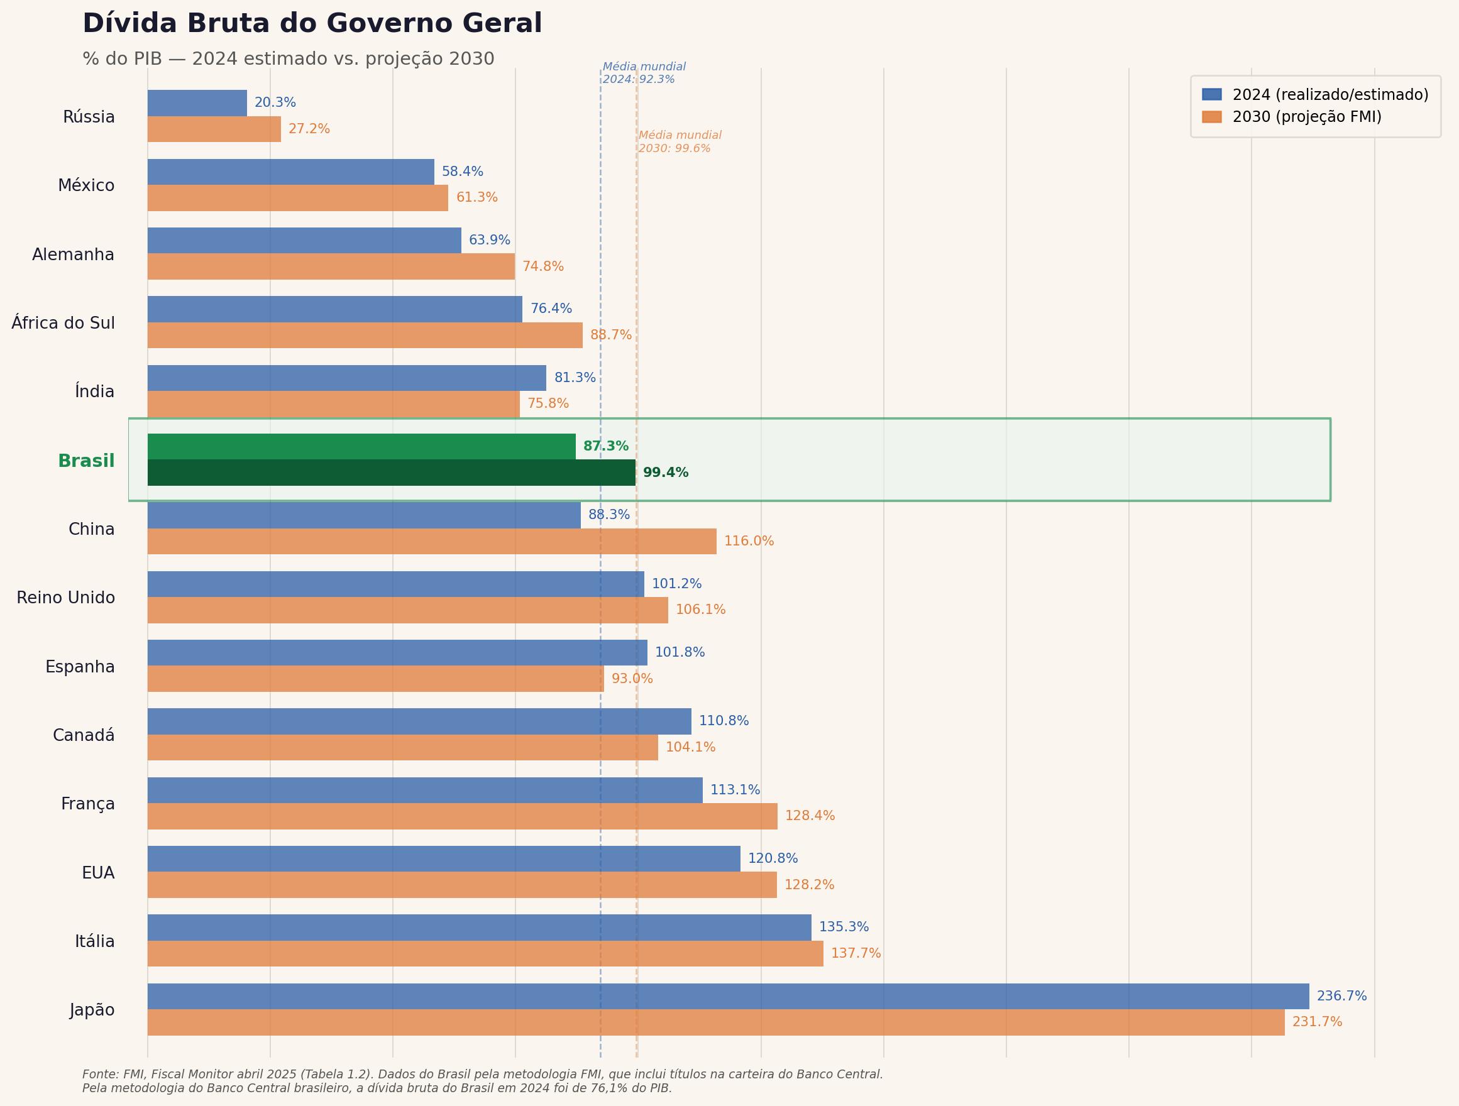Click the China 116.0% orange bar
This screenshot has width=1459, height=1106.
tap(431, 542)
